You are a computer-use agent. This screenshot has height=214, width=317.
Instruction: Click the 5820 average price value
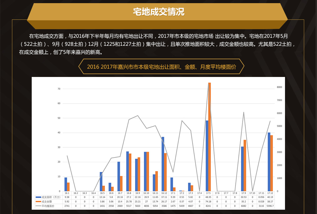coord(138,206)
